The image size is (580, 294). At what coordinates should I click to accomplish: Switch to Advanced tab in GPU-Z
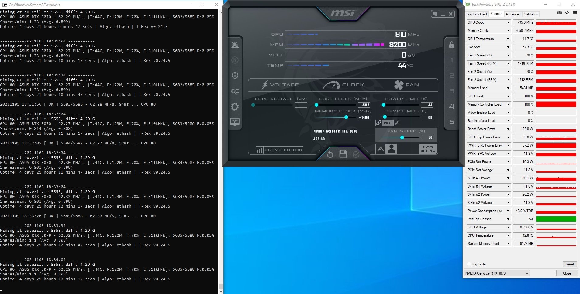(513, 14)
